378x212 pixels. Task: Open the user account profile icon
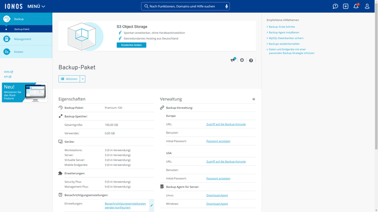(367, 6)
